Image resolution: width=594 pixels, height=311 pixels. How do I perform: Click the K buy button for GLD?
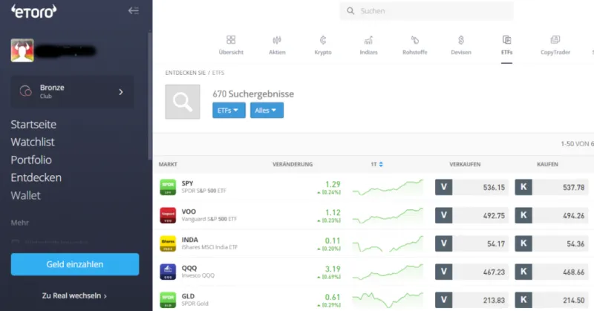[x=523, y=300]
